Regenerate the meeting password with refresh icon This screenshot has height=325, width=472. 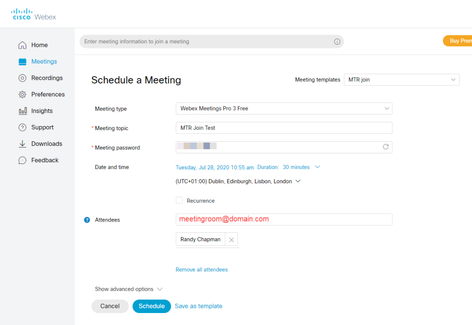(x=386, y=147)
